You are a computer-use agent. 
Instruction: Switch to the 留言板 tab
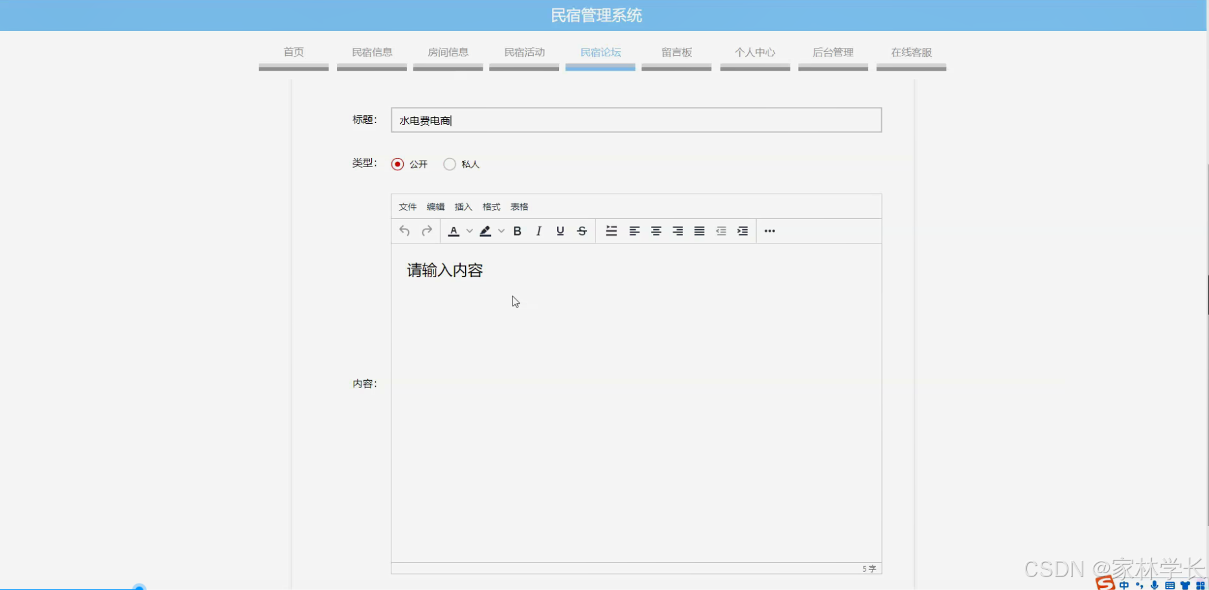pyautogui.click(x=676, y=52)
